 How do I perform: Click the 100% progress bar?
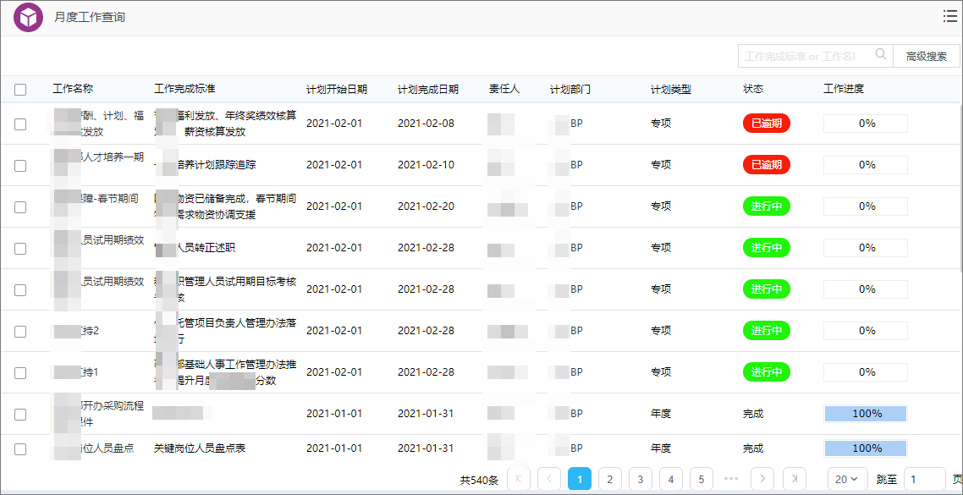point(865,414)
